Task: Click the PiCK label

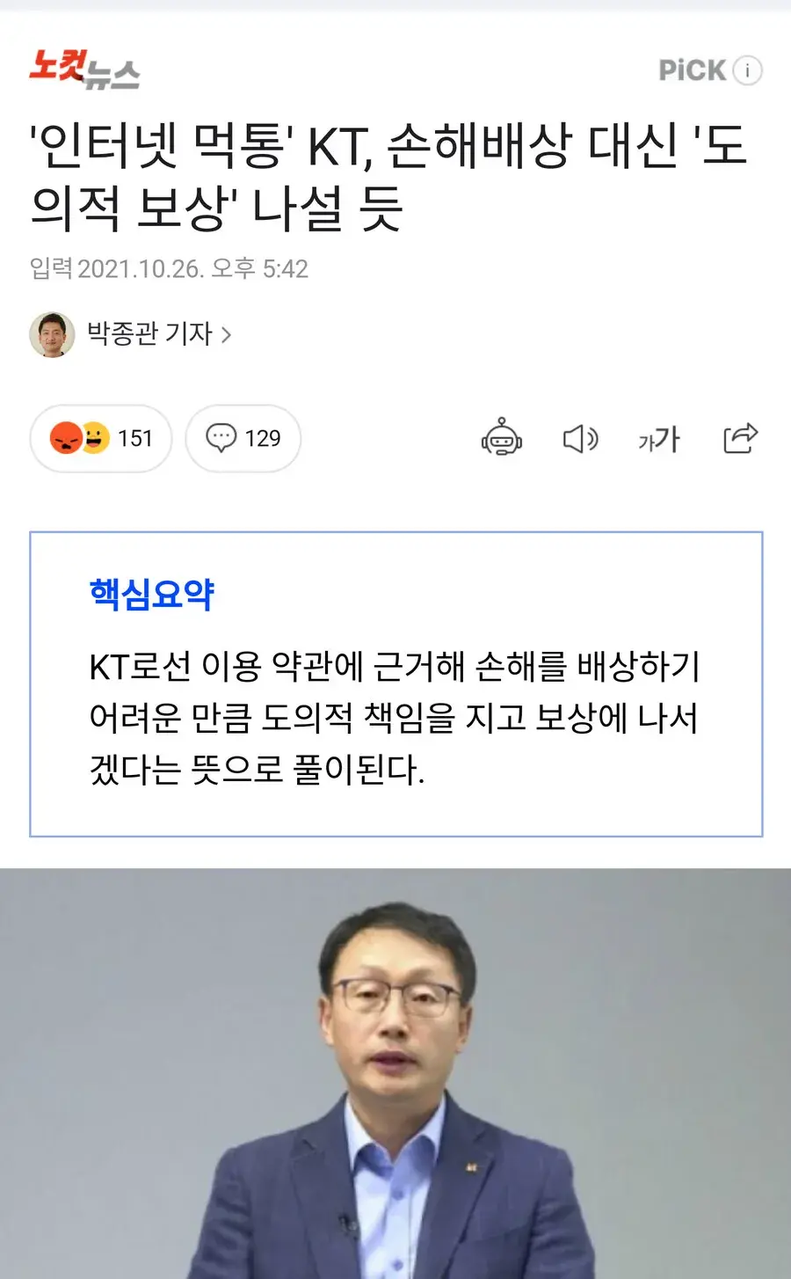Action: pos(693,70)
